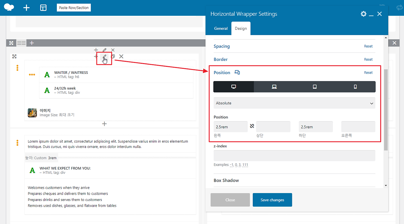Image resolution: width=404 pixels, height=224 pixels.
Task: Click the gray Close button in the settings panel
Action: [x=230, y=200]
